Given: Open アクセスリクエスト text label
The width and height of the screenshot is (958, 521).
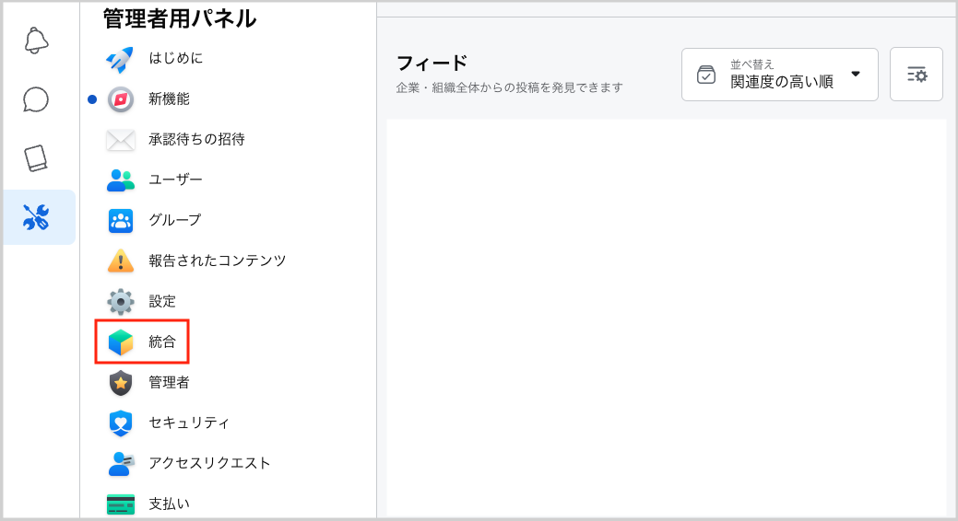Looking at the screenshot, I should [x=209, y=463].
